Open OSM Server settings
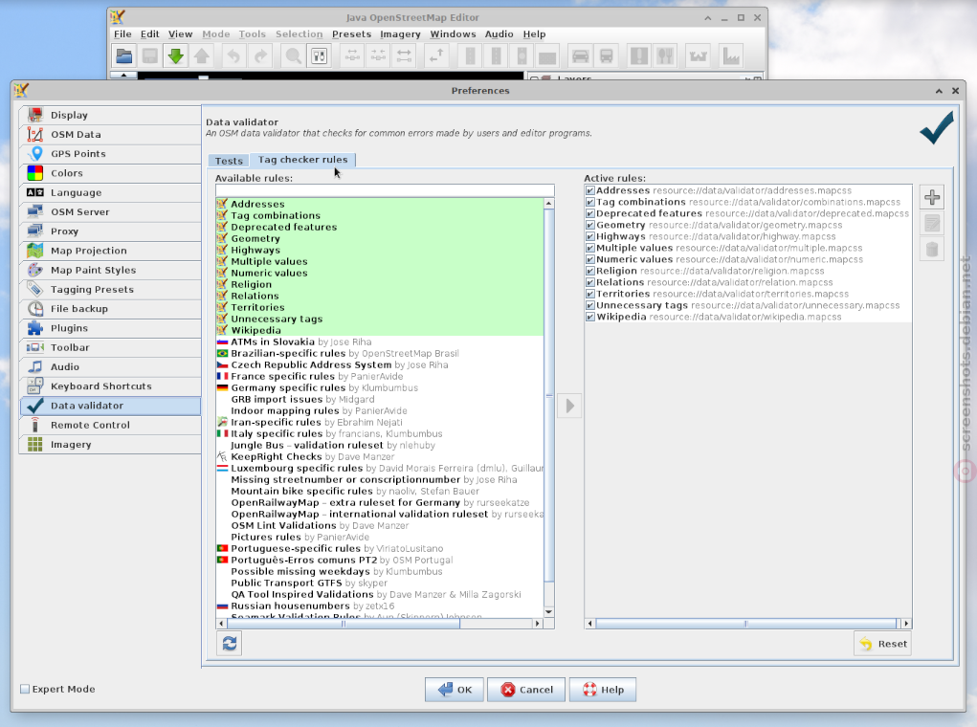This screenshot has height=727, width=977. click(111, 211)
